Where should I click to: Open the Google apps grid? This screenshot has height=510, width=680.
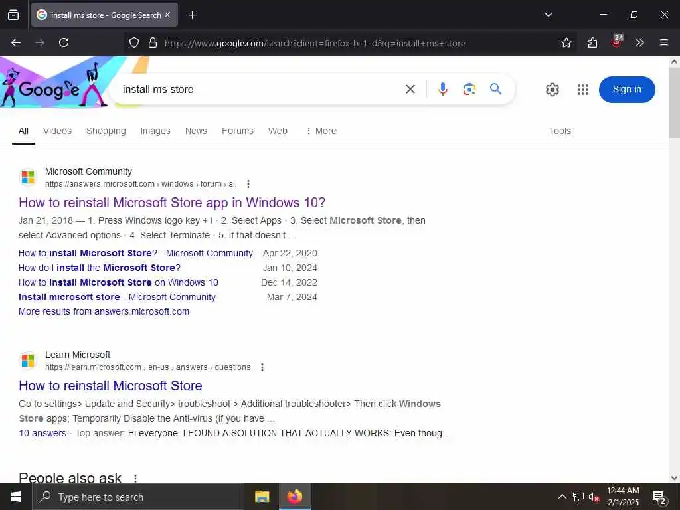(583, 90)
